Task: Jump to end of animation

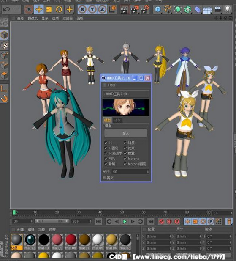Action: coord(151,221)
